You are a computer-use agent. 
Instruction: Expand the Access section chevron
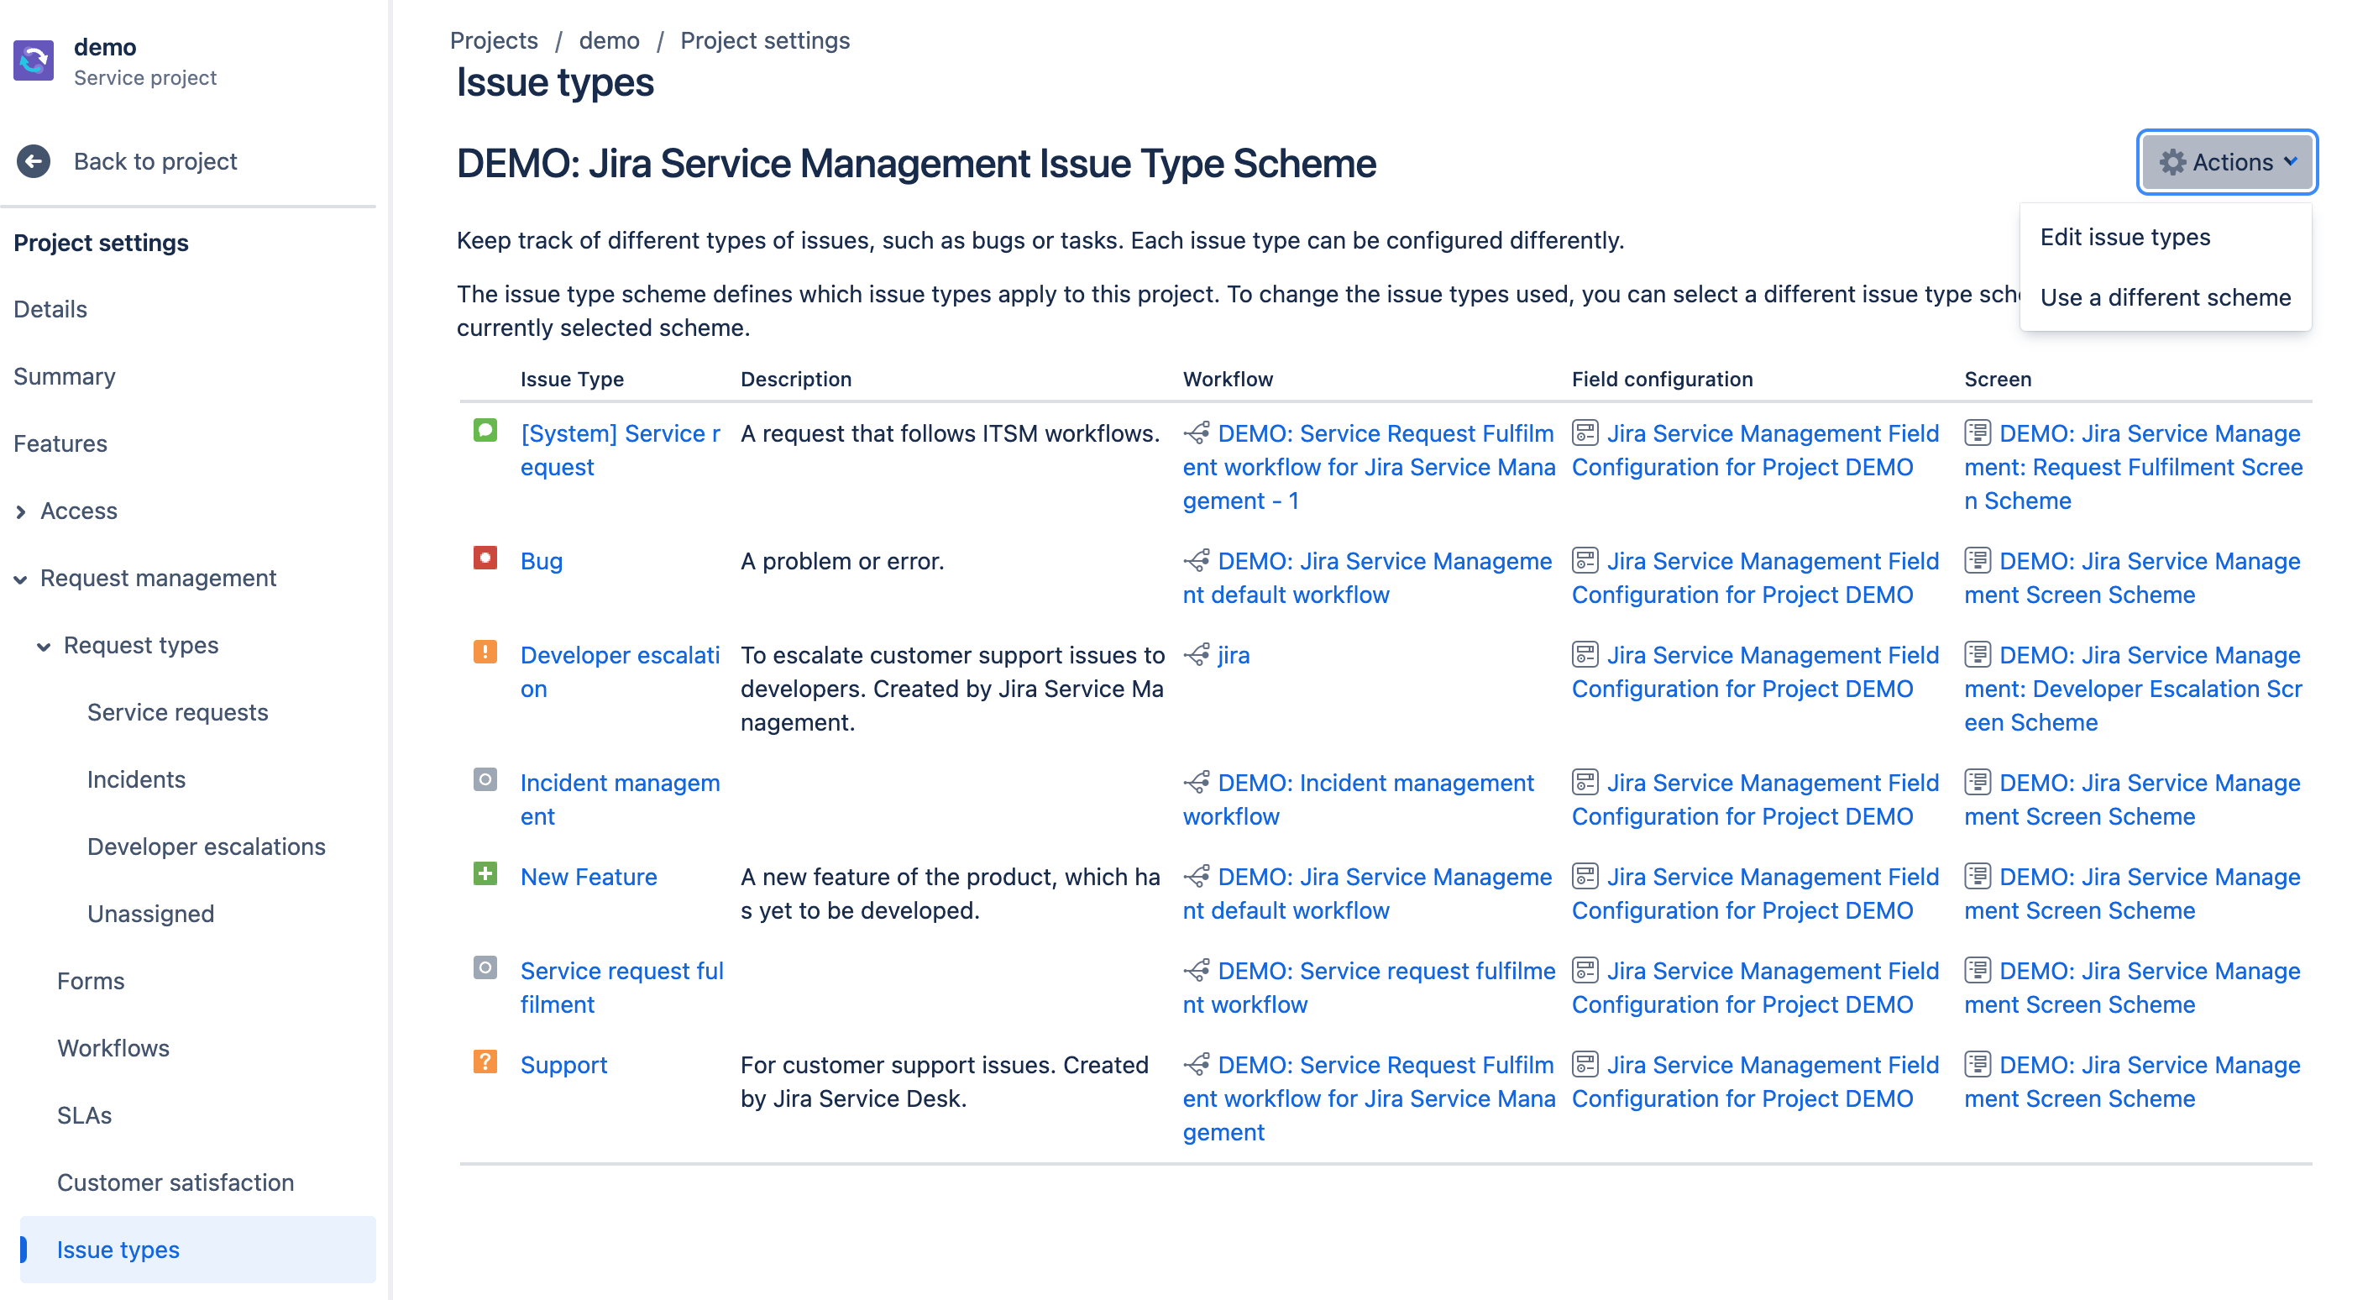(x=20, y=511)
